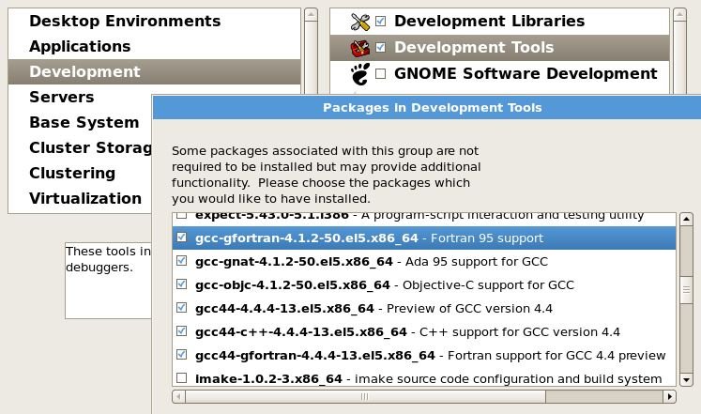Select the Development category
701x414 pixels.
(x=154, y=71)
